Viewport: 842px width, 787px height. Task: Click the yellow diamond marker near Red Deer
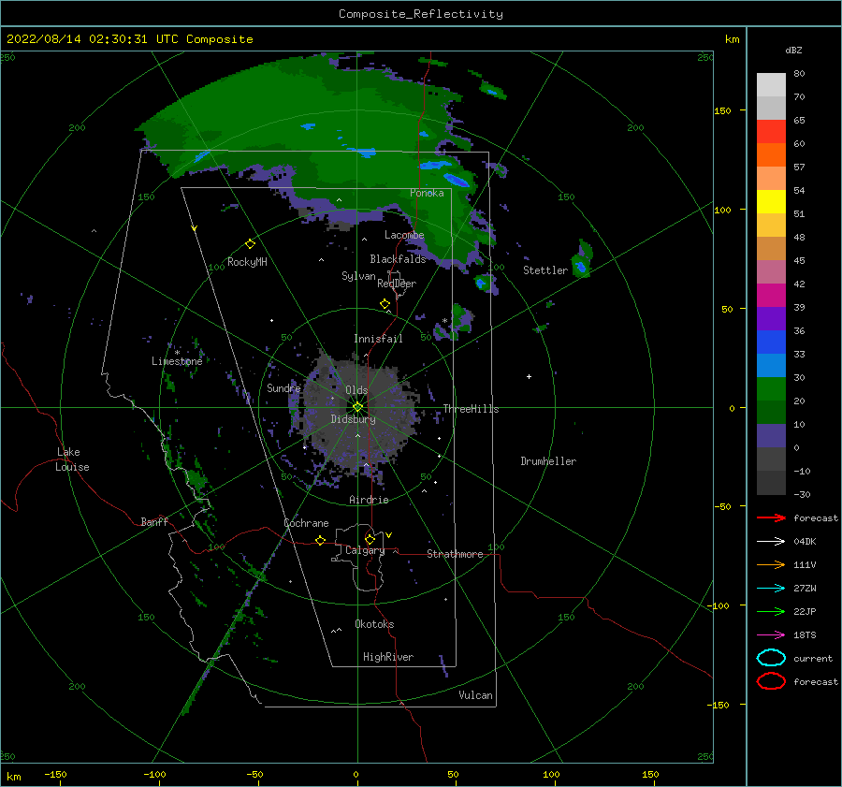[x=385, y=304]
